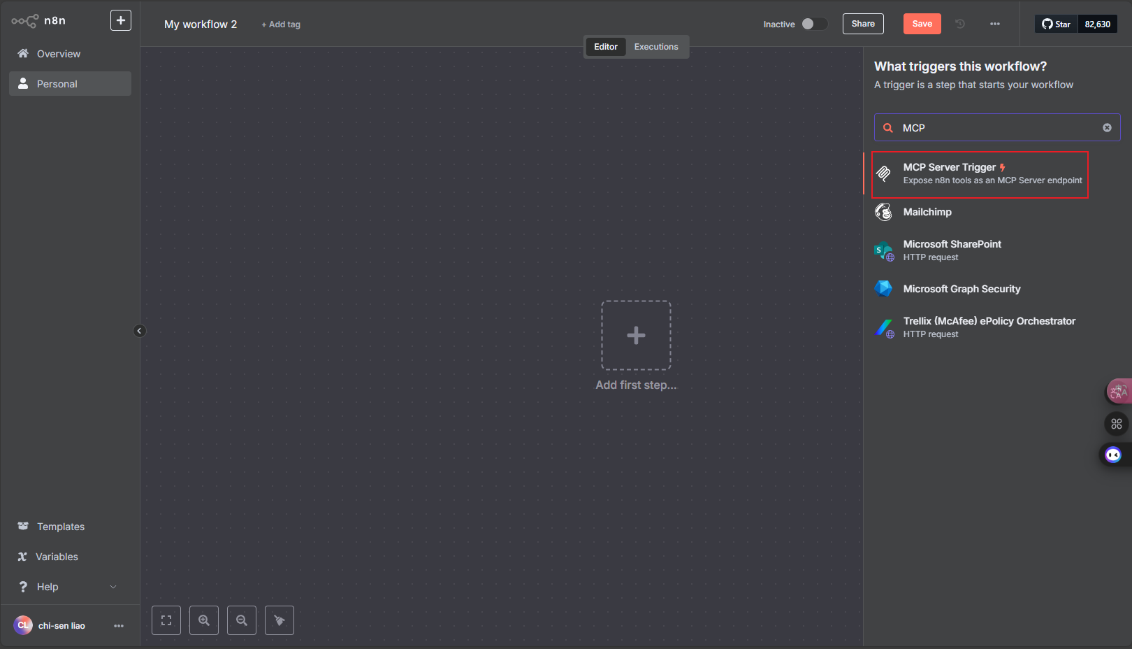1132x649 pixels.
Task: Open the workflow options menu
Action: point(995,24)
